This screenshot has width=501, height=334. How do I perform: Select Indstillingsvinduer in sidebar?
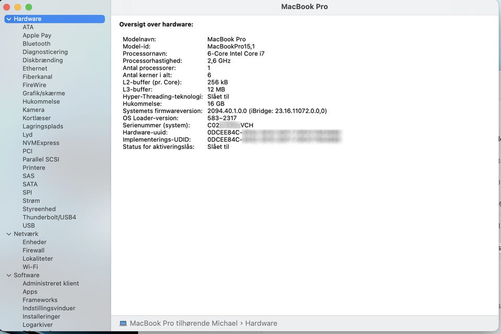[x=49, y=308]
